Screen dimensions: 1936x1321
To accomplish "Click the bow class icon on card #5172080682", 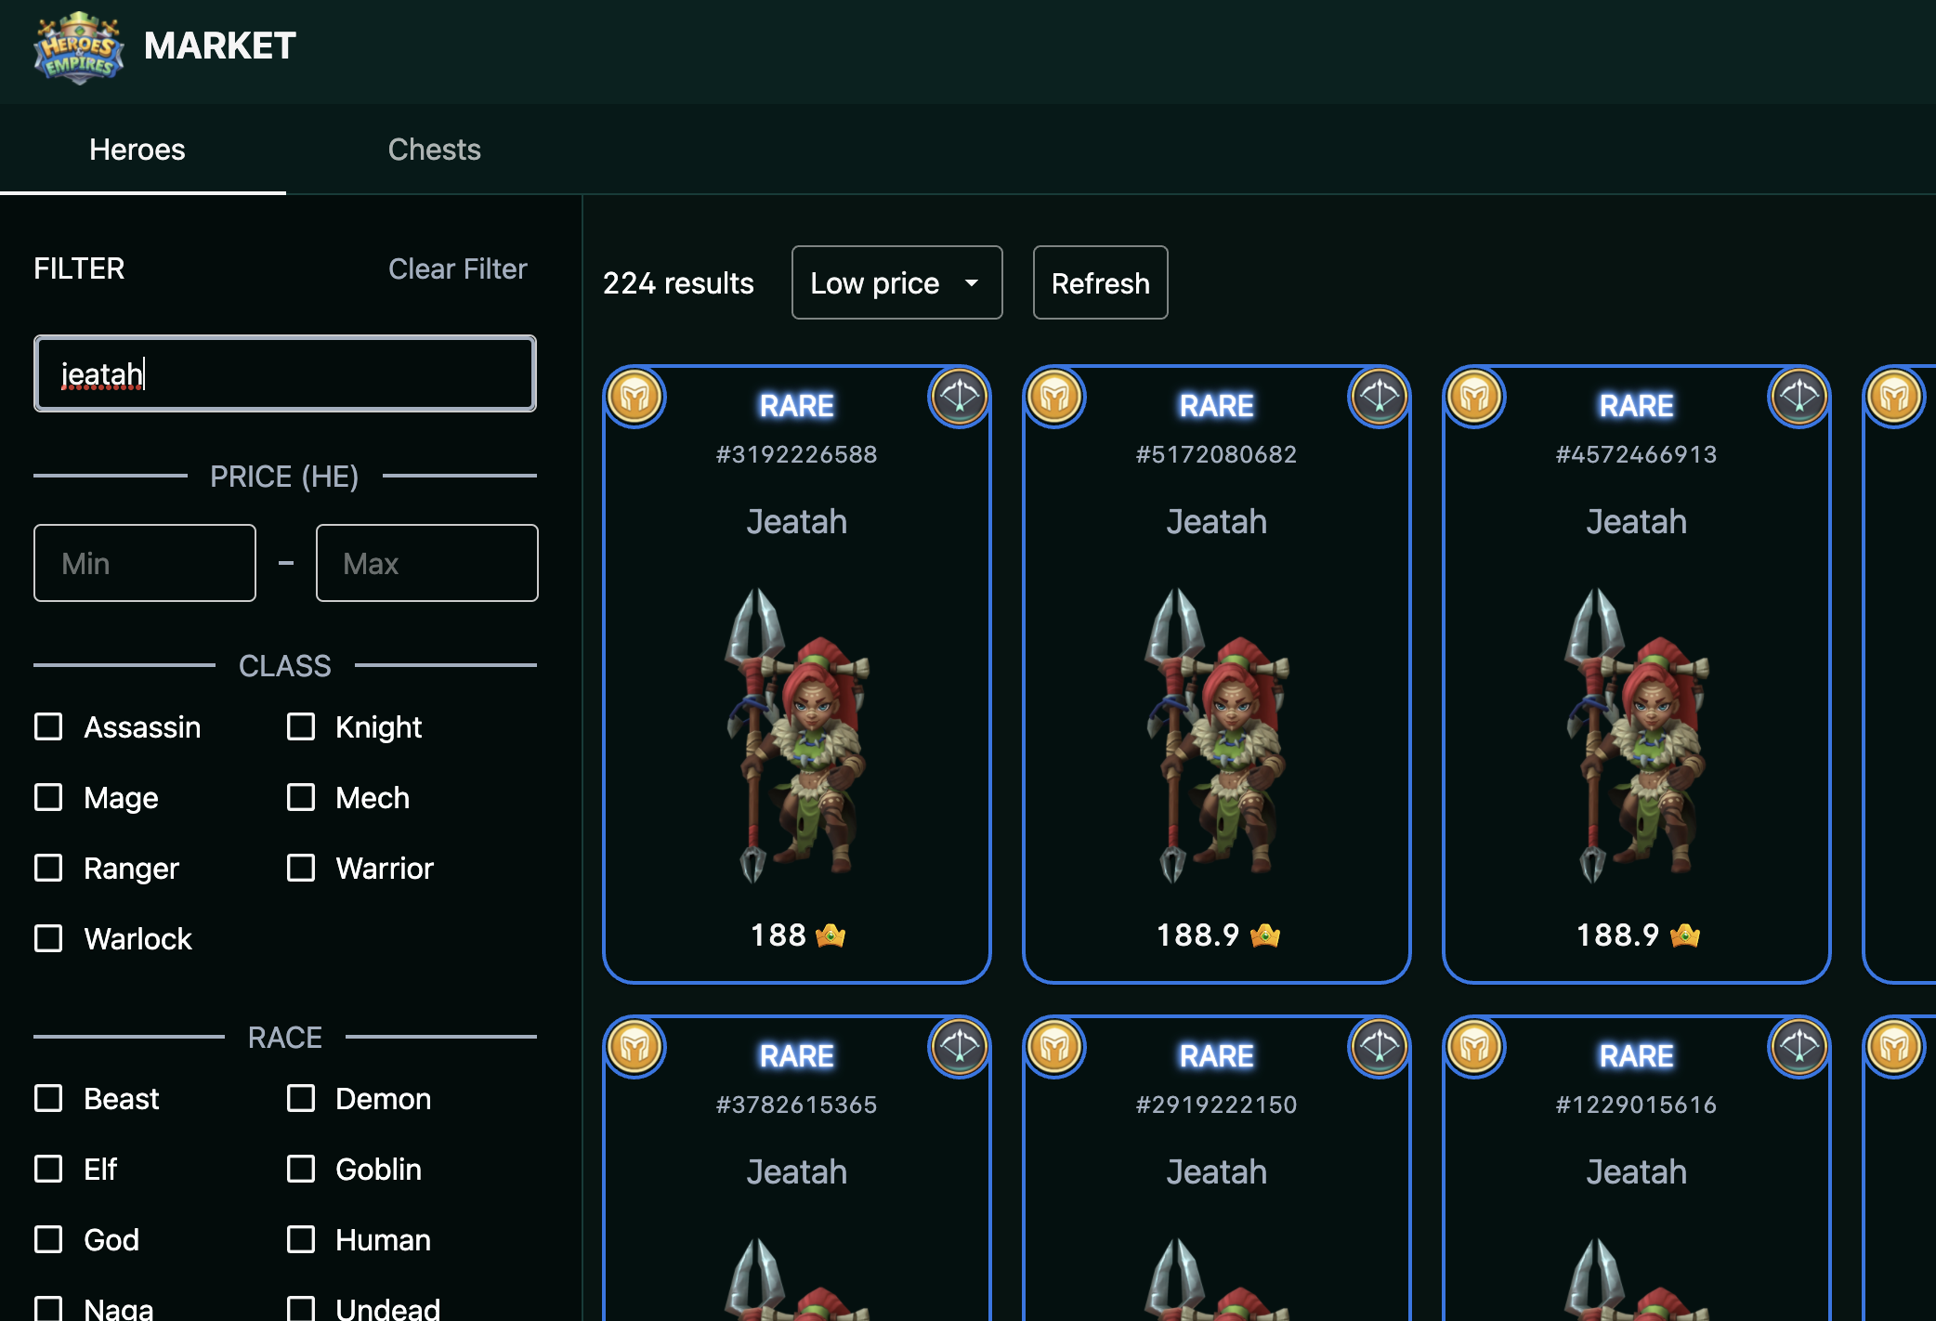I will point(1379,398).
